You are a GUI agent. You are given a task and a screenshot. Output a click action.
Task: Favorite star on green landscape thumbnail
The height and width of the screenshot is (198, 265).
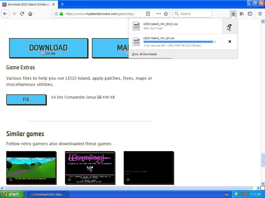point(10,180)
